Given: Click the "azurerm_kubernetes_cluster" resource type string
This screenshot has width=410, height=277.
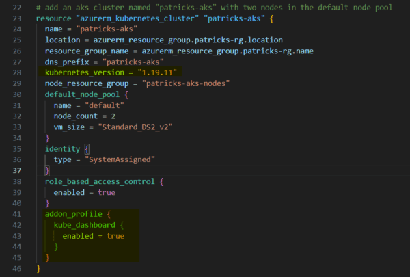Looking at the screenshot, I should tap(138, 18).
